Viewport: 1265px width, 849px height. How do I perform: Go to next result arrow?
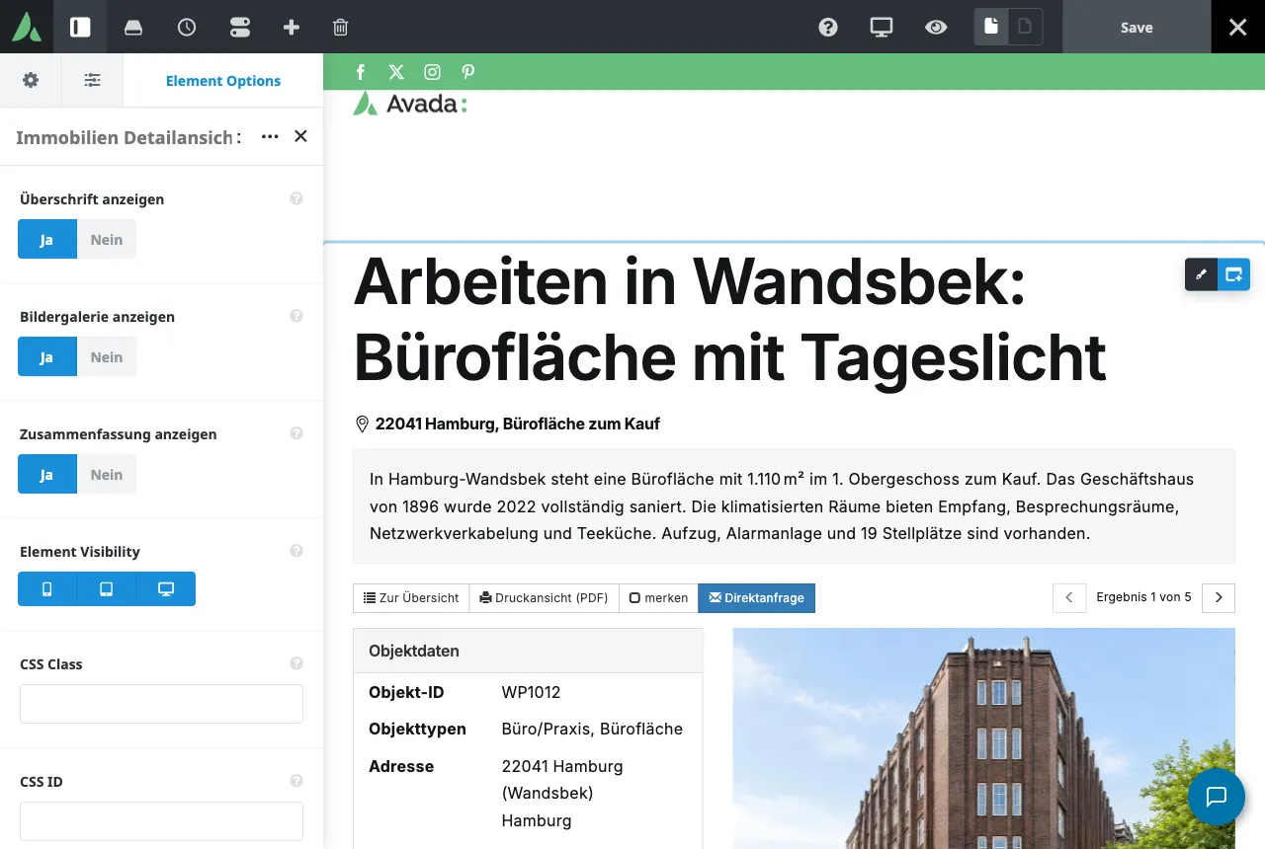[1219, 597]
